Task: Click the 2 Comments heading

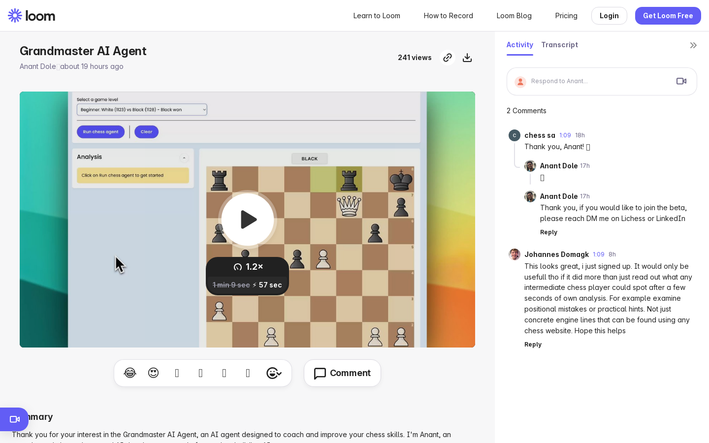Action: tap(526, 111)
